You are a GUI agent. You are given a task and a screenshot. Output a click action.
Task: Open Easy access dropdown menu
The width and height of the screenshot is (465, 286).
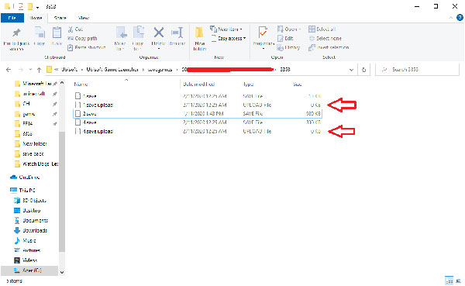tap(229, 38)
